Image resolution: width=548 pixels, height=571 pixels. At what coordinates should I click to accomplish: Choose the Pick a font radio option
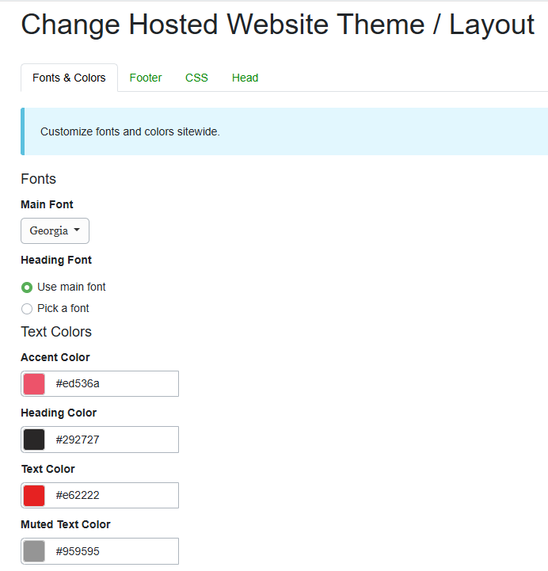tap(27, 309)
